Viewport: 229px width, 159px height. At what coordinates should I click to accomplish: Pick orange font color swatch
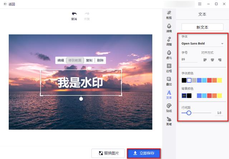tap(214, 80)
